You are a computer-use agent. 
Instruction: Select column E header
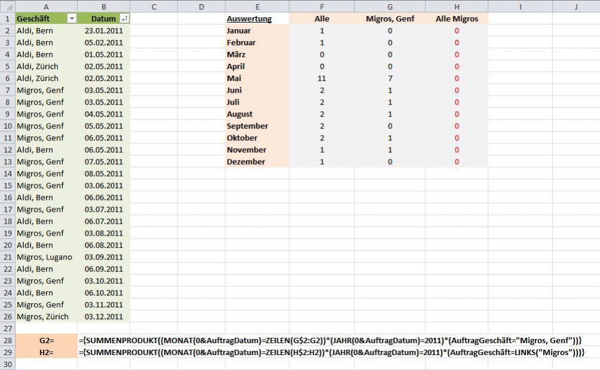(x=257, y=7)
